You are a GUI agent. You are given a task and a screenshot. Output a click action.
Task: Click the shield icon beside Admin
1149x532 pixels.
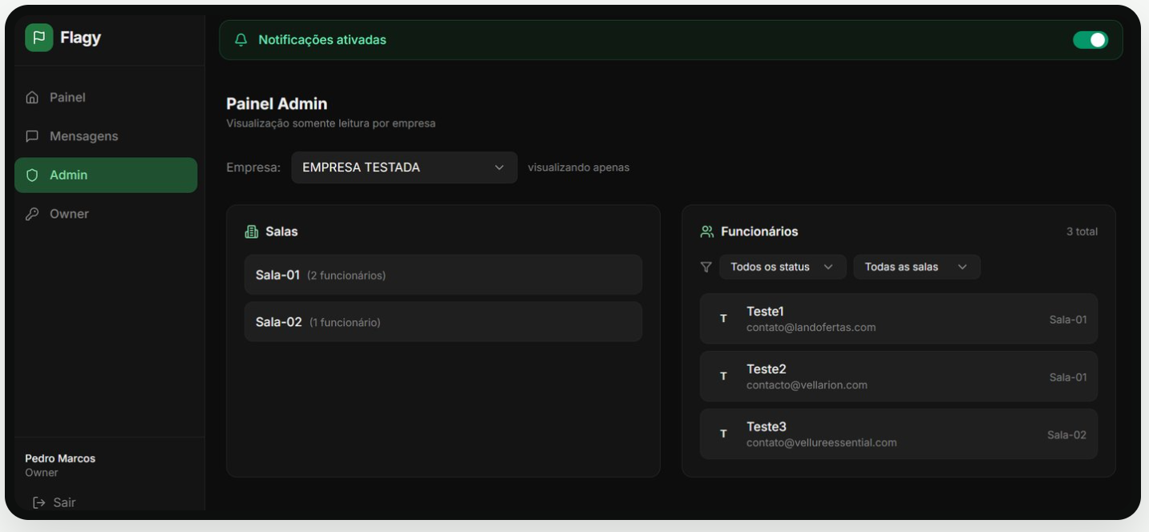32,175
